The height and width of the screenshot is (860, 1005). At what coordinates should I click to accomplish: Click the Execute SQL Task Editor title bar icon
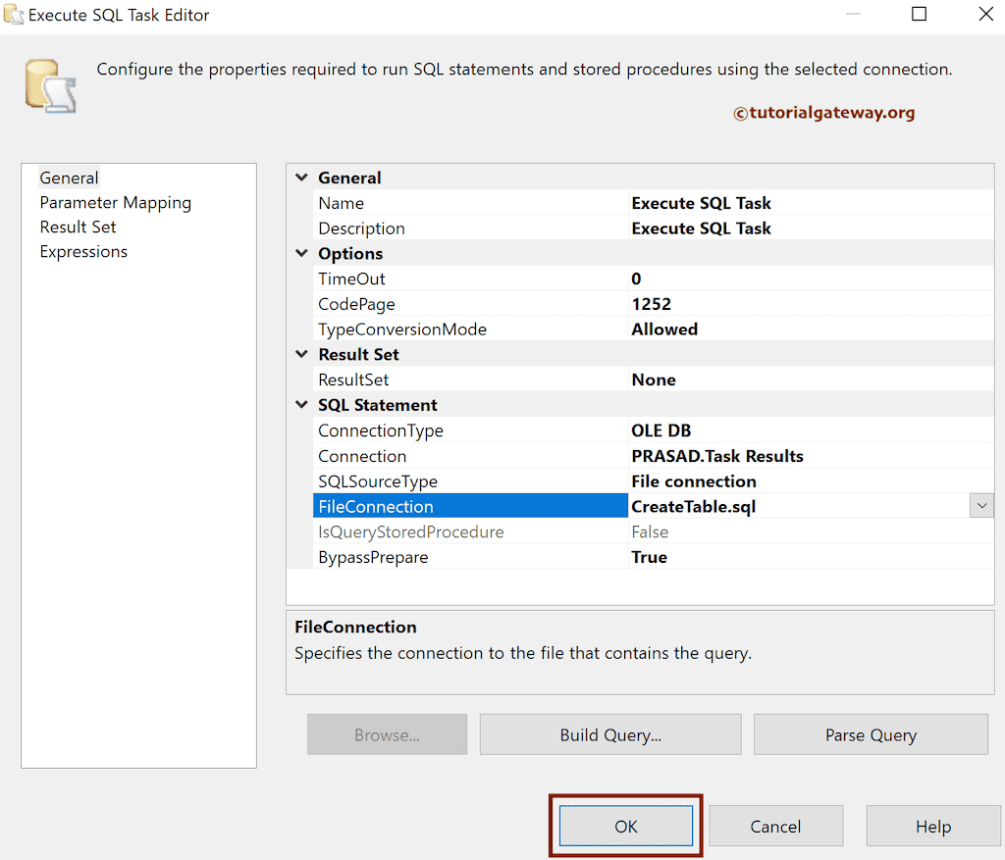[14, 15]
